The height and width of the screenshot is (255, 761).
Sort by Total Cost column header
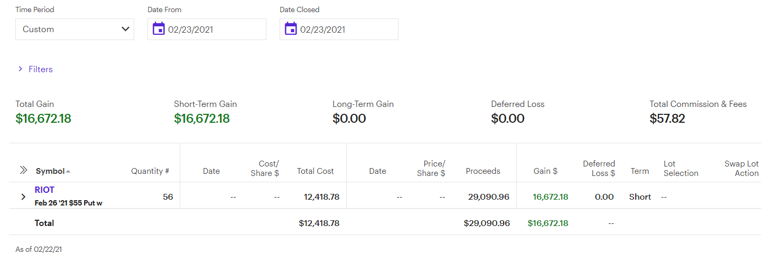315,171
